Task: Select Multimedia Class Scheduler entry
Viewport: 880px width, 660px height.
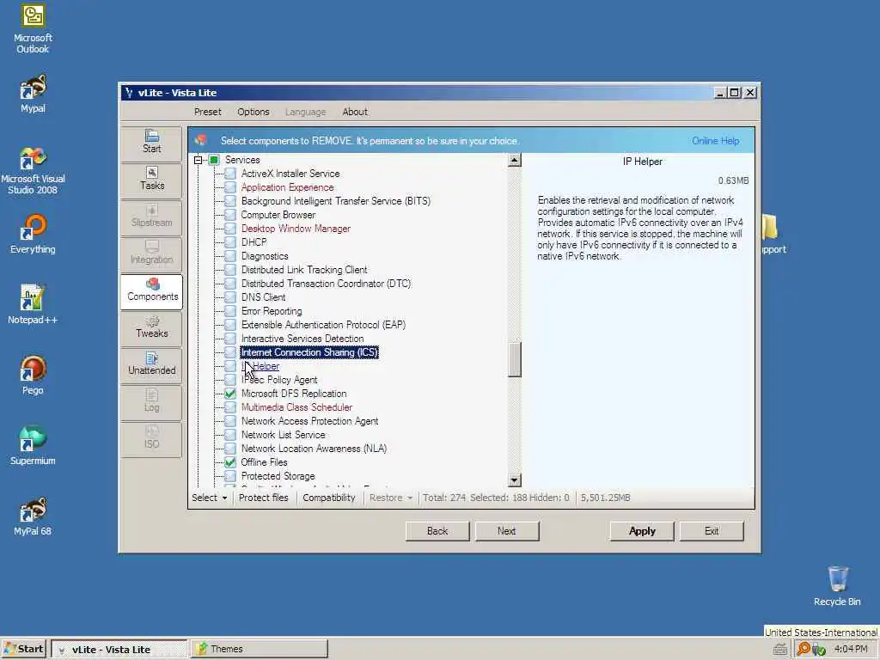Action: [296, 407]
